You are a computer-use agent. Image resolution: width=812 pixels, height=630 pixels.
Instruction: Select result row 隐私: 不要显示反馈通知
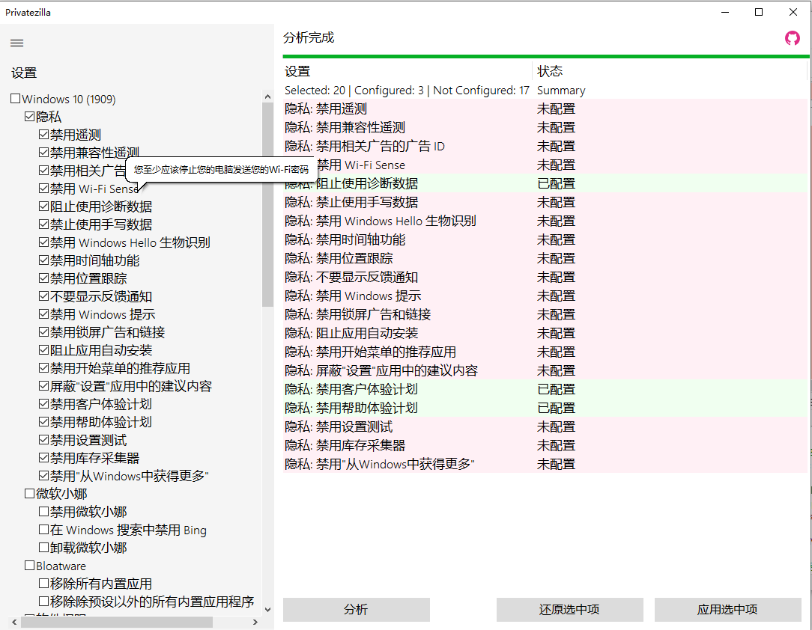(x=545, y=277)
